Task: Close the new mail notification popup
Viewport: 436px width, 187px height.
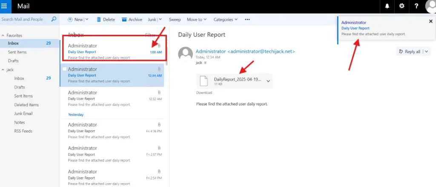Action: [x=430, y=21]
